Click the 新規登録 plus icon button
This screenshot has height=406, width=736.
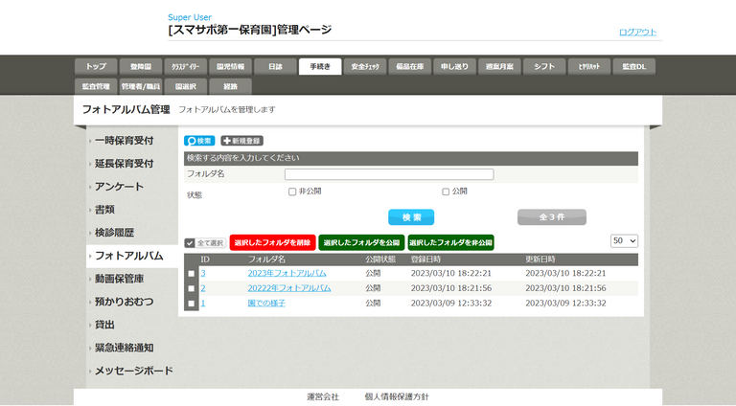(x=241, y=141)
